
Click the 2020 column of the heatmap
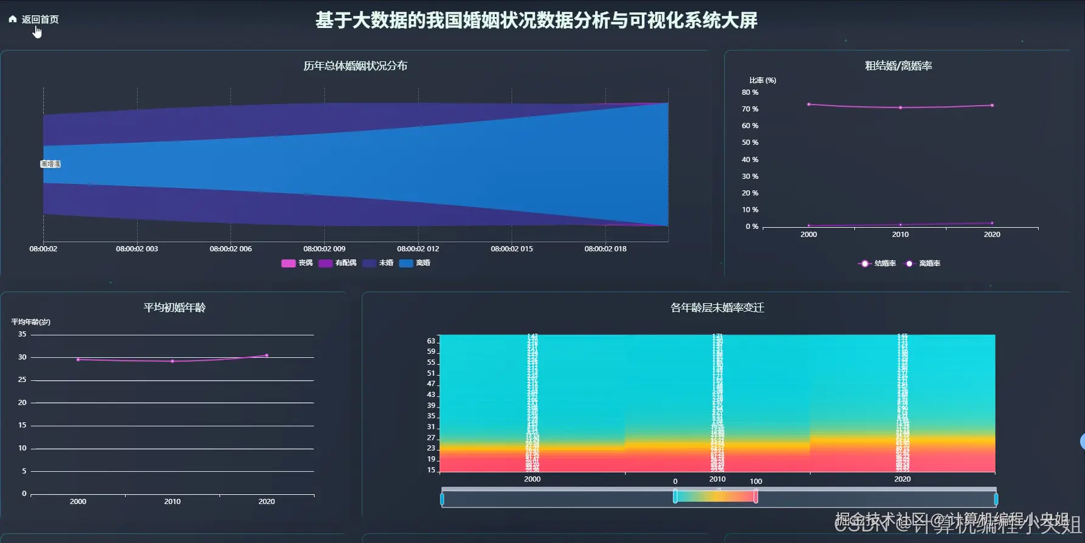pyautogui.click(x=903, y=403)
